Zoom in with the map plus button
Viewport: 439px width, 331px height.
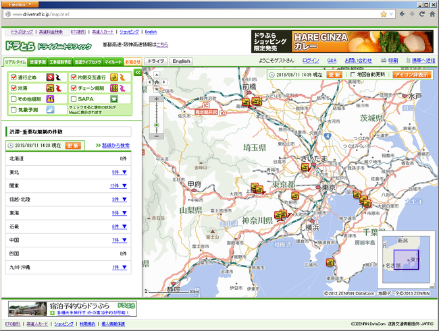pyautogui.click(x=157, y=99)
